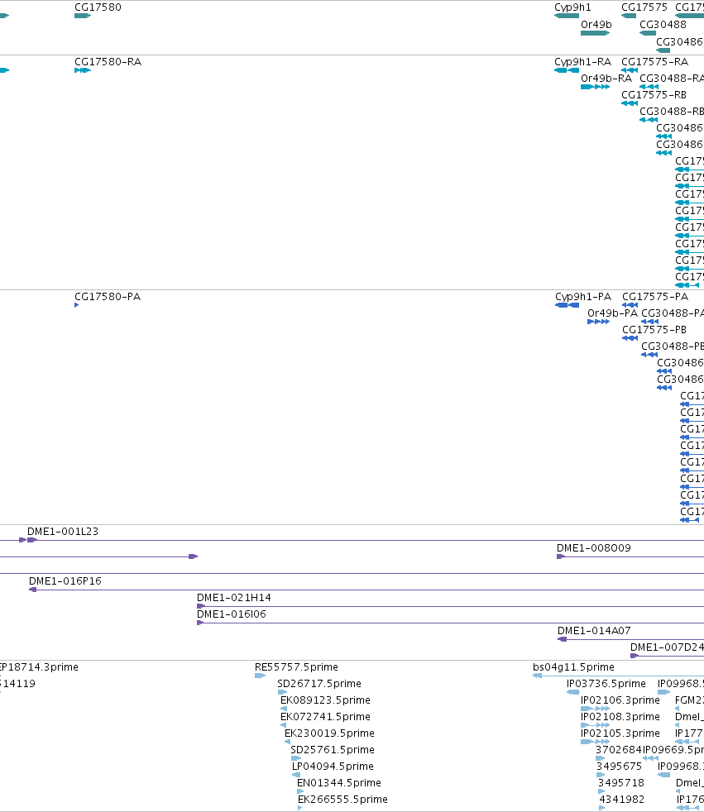
Task: Select EST SD26717.5prime
Action: 319,684
